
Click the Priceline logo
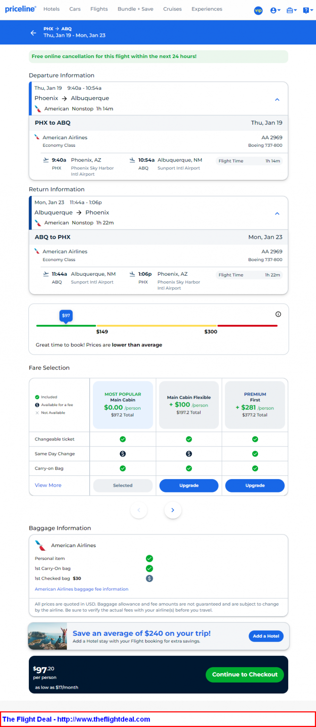click(x=21, y=9)
